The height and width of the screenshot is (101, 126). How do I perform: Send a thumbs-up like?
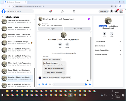coord(90,84)
